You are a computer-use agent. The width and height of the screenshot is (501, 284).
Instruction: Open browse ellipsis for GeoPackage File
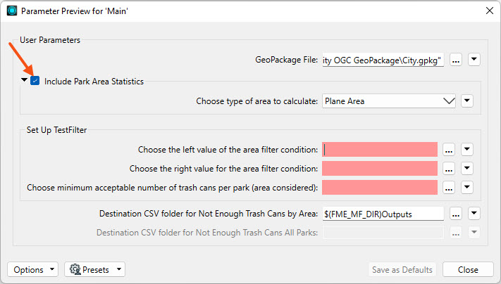coord(456,60)
